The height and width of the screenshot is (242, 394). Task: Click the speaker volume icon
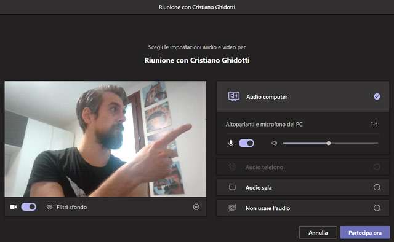(x=274, y=143)
